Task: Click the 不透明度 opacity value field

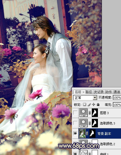Action: (x=117, y=98)
